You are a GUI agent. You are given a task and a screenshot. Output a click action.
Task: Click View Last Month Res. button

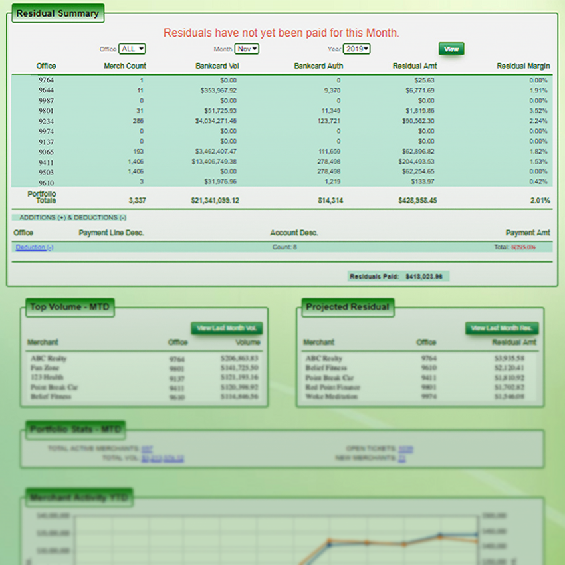[x=502, y=328]
